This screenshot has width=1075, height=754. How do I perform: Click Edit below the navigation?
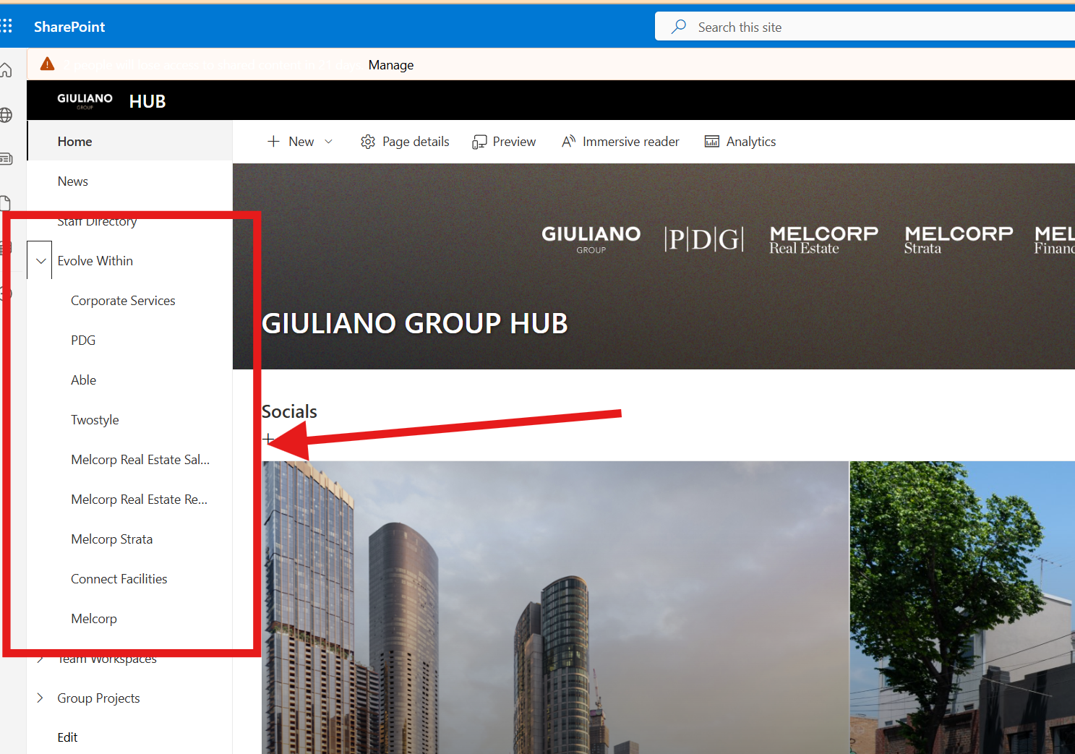pos(67,737)
